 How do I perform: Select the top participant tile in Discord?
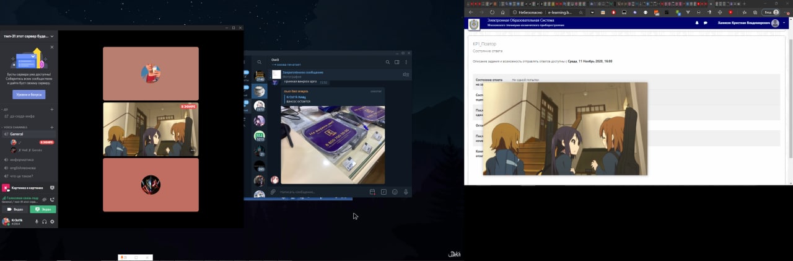pyautogui.click(x=151, y=73)
